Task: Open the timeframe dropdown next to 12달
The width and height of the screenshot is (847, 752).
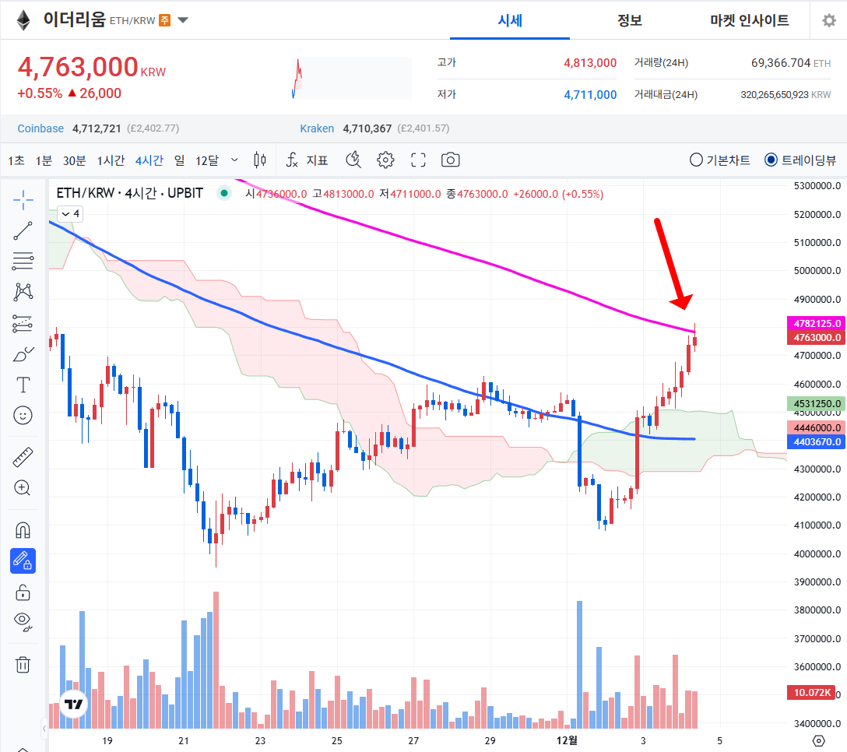Action: click(x=235, y=160)
